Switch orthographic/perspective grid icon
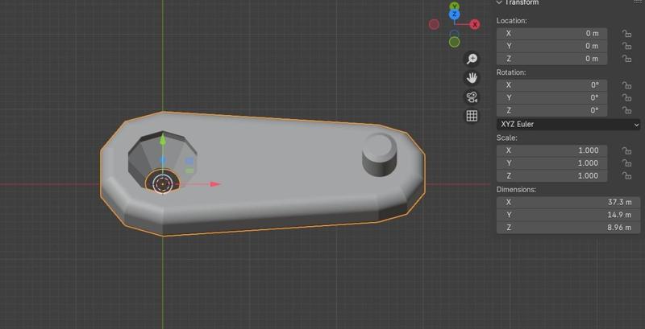645x329 pixels. (472, 116)
